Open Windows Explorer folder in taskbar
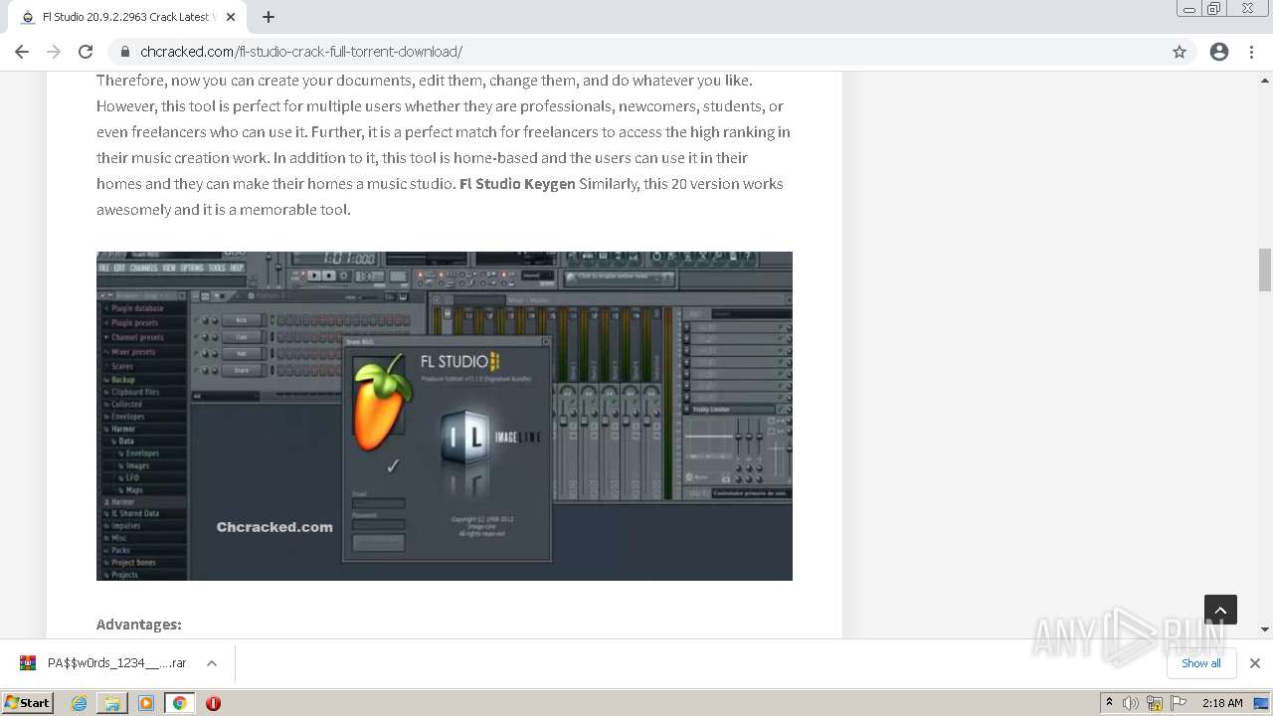 coord(112,703)
